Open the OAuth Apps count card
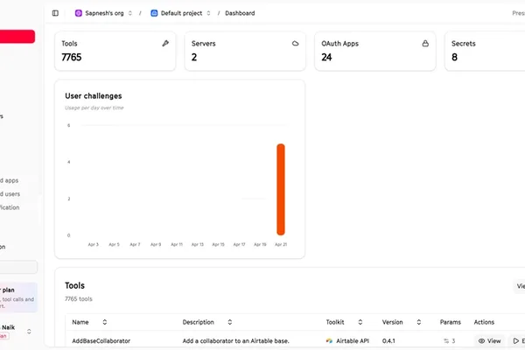525x350 pixels. tap(375, 51)
